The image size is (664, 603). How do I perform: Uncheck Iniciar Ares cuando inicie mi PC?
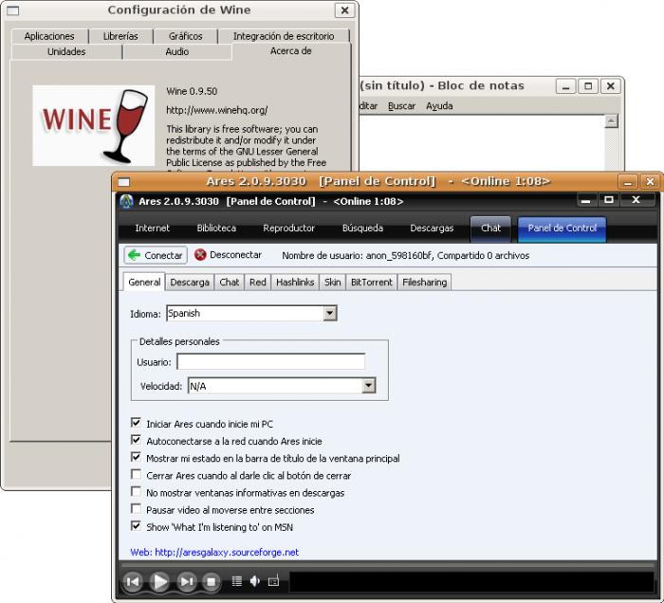click(x=137, y=424)
